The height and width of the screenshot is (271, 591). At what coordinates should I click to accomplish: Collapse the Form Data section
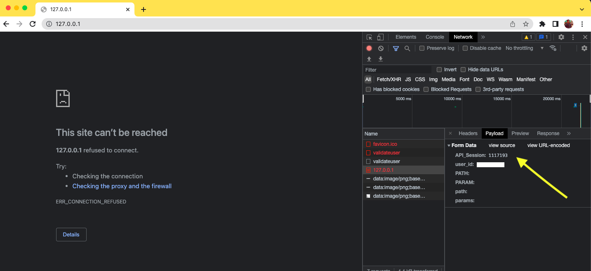[x=449, y=145]
